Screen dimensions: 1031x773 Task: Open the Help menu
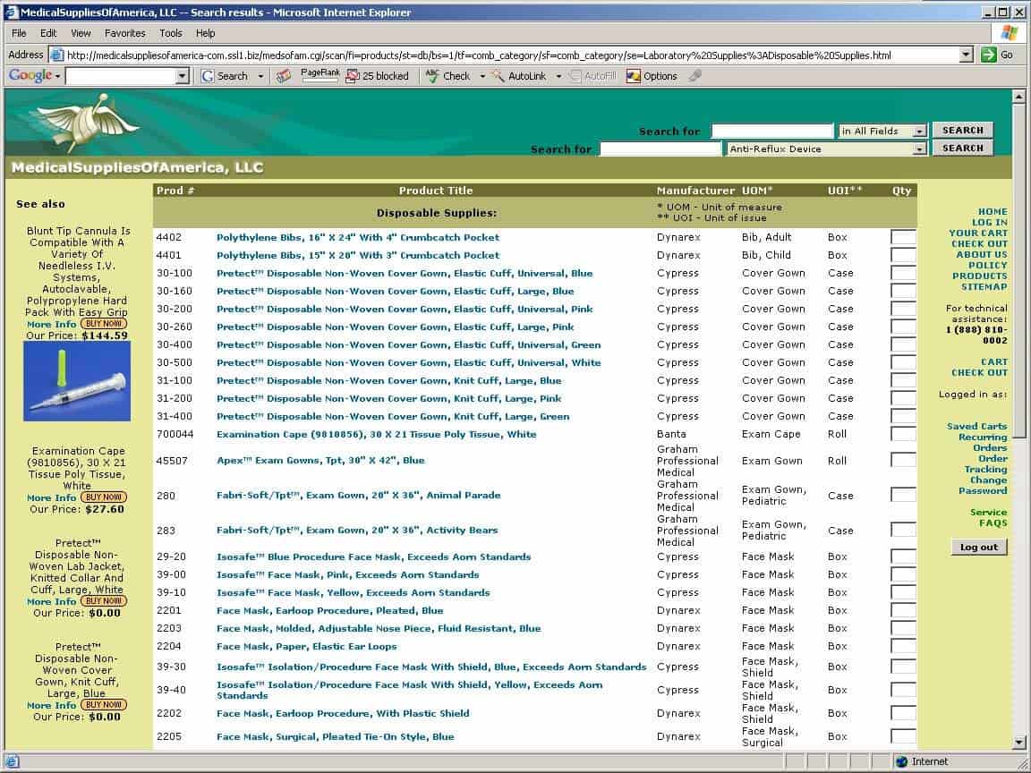point(205,33)
